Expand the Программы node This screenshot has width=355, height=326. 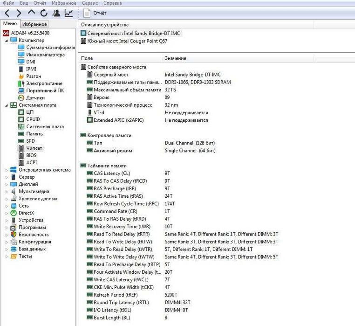pos(7,228)
